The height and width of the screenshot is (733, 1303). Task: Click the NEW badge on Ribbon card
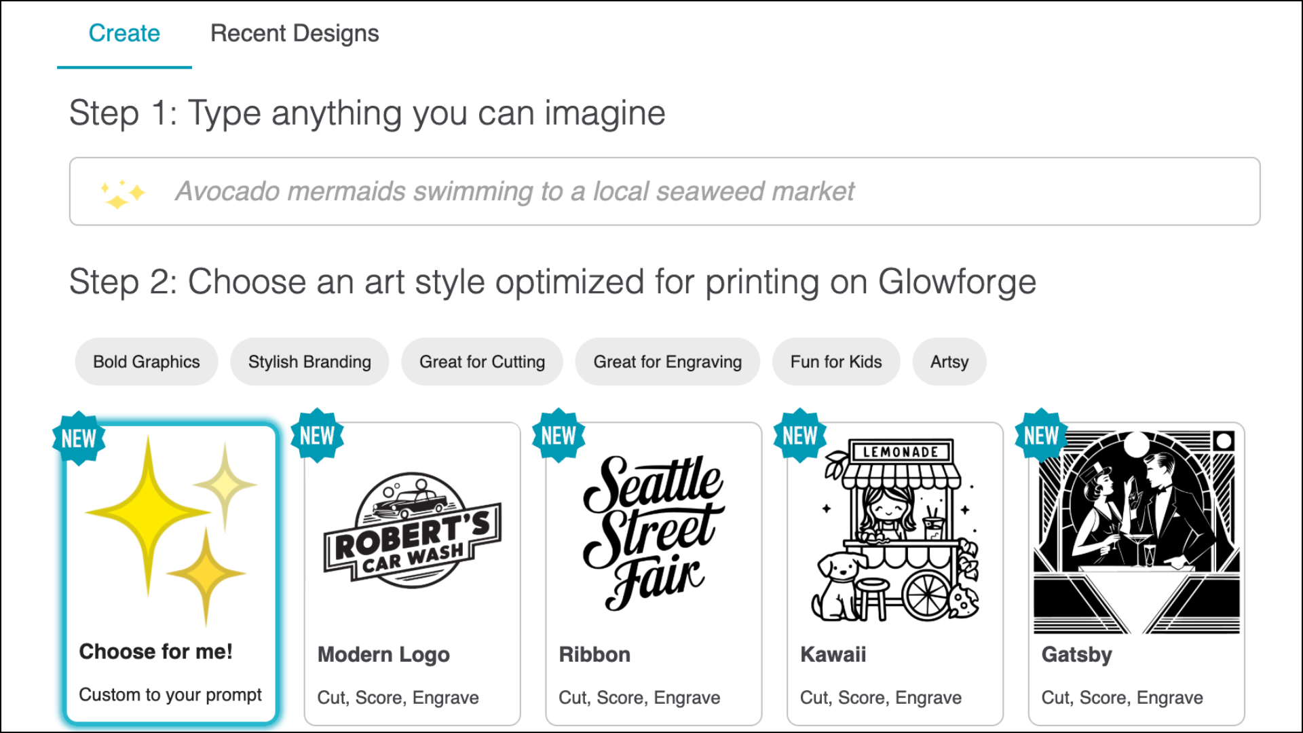pos(559,436)
